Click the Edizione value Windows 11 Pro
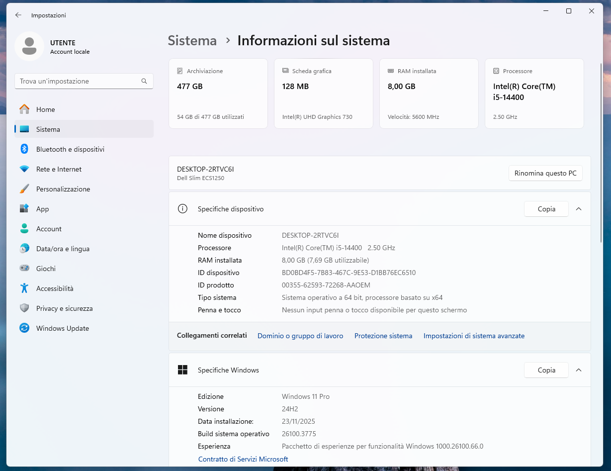Viewport: 611px width, 471px height. click(x=306, y=396)
